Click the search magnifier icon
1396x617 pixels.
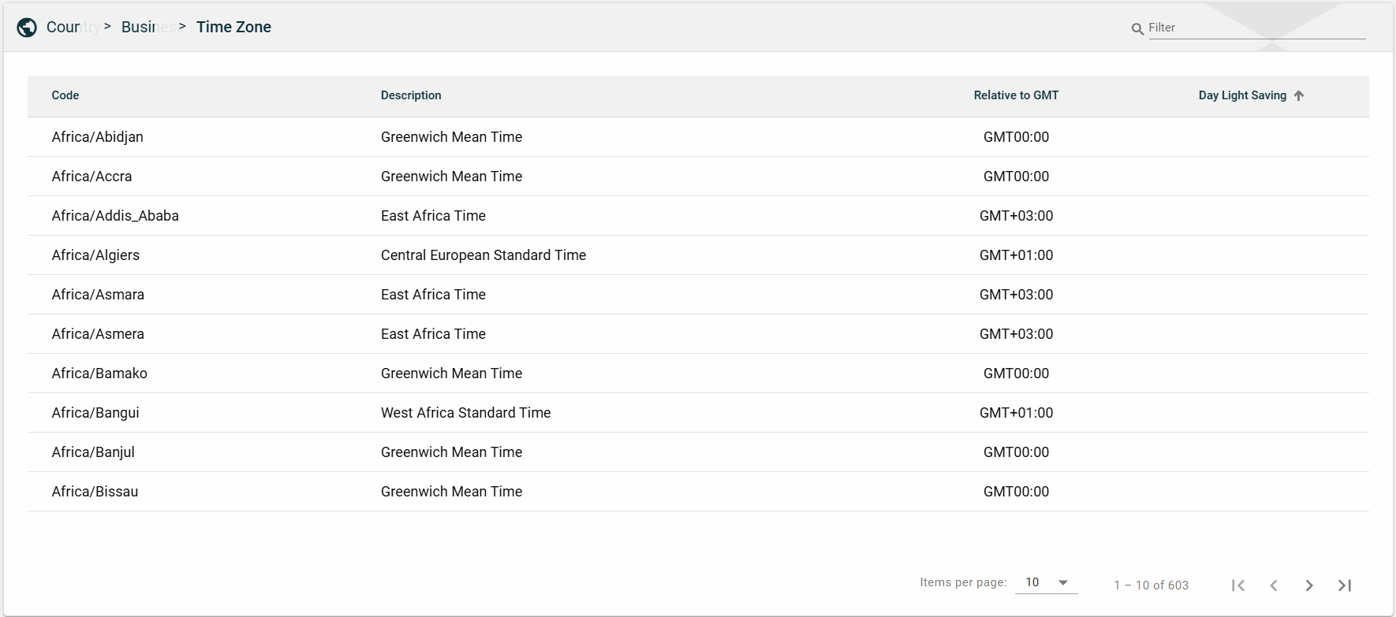pos(1137,29)
